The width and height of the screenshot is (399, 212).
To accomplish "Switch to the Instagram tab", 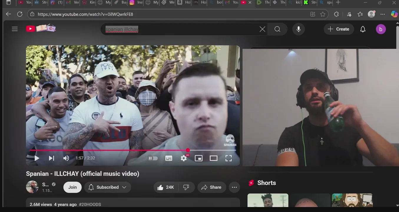I will tap(136, 2).
